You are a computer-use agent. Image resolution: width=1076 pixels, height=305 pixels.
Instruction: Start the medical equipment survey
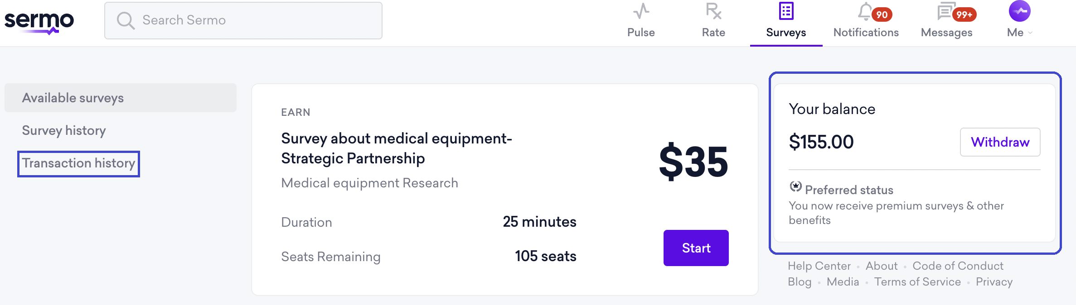695,248
